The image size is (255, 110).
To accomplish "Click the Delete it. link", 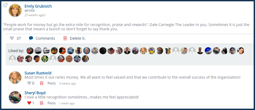I will pyautogui.click(x=78, y=38).
